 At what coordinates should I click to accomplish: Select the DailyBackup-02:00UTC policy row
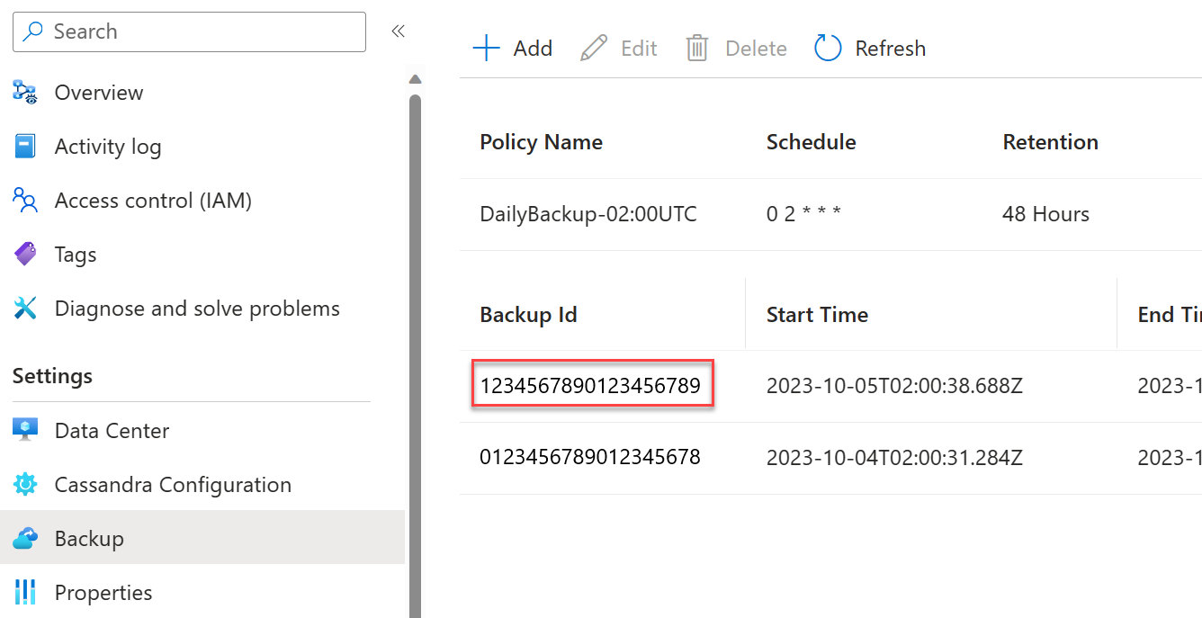pyautogui.click(x=588, y=214)
